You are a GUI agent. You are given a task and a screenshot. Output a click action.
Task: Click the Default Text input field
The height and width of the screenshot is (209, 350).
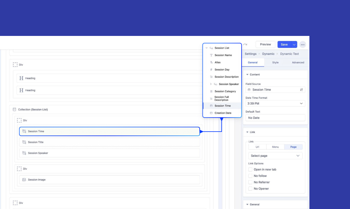[275, 118]
